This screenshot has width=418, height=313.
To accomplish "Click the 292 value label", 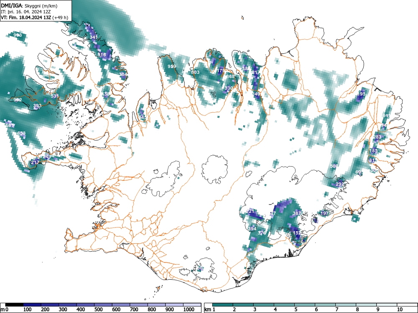I will [x=339, y=184].
